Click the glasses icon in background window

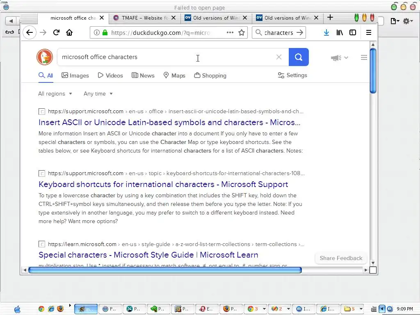[10, 32]
